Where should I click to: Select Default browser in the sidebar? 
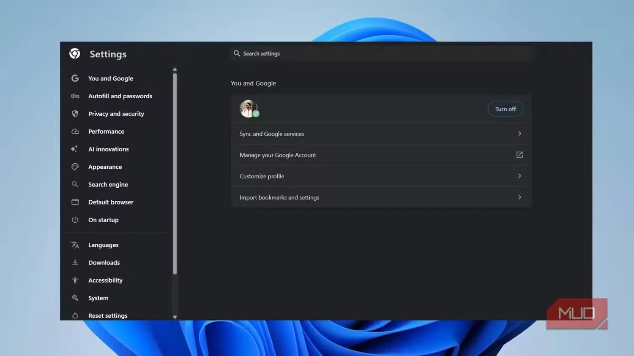(x=111, y=202)
